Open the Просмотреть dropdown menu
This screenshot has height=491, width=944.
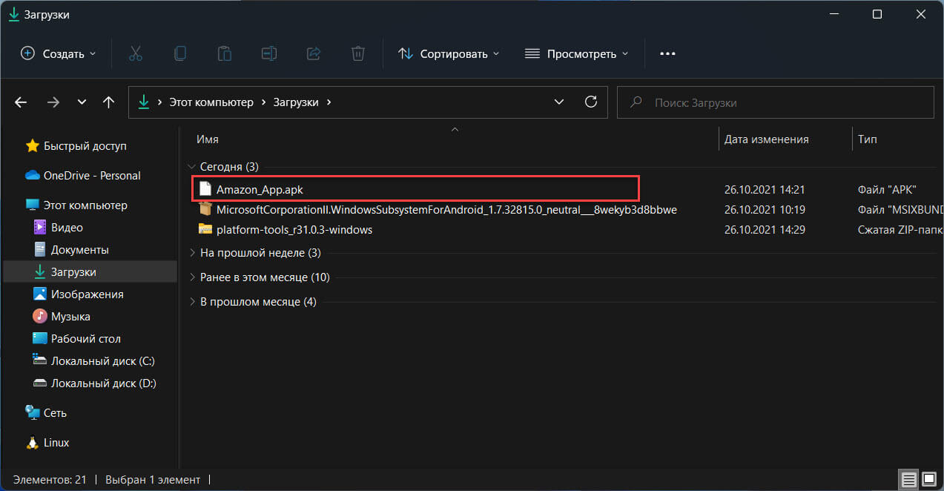pos(576,53)
